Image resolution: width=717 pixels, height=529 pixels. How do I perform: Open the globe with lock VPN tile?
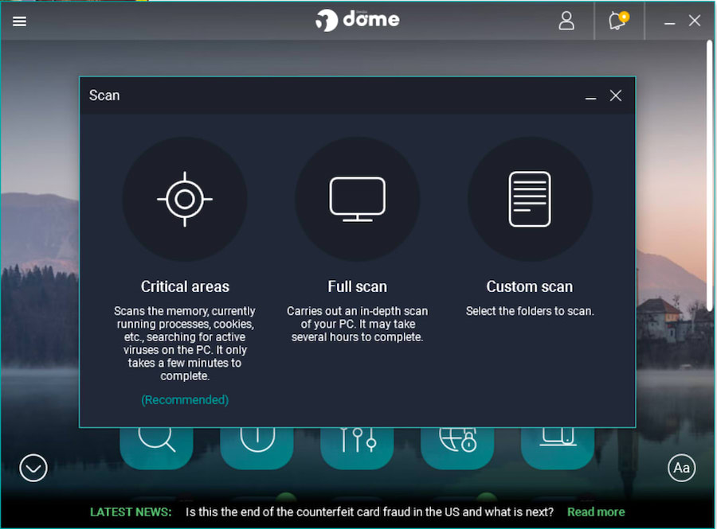(x=457, y=448)
